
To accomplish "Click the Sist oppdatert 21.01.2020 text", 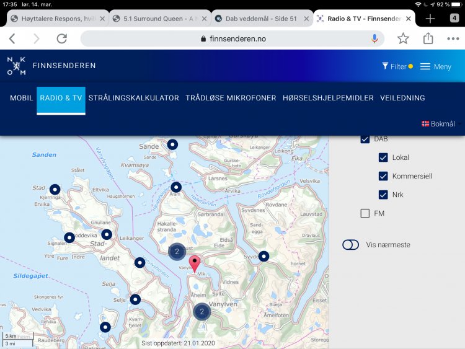I will tap(178, 343).
